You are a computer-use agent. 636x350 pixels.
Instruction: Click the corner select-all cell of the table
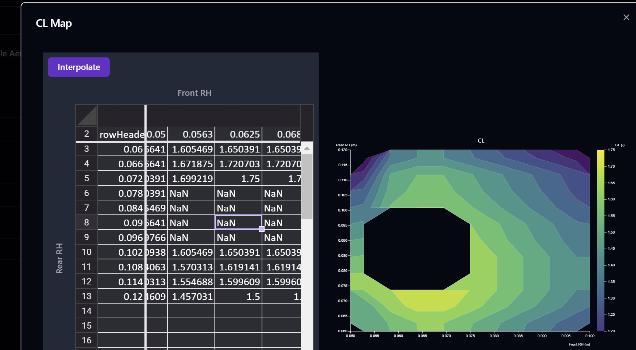(86, 115)
